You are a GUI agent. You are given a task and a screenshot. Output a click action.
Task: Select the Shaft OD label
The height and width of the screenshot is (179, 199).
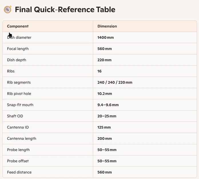pyautogui.click(x=15, y=116)
